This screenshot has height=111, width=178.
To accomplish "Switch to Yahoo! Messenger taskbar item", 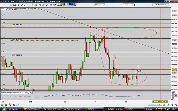I will (32, 109).
